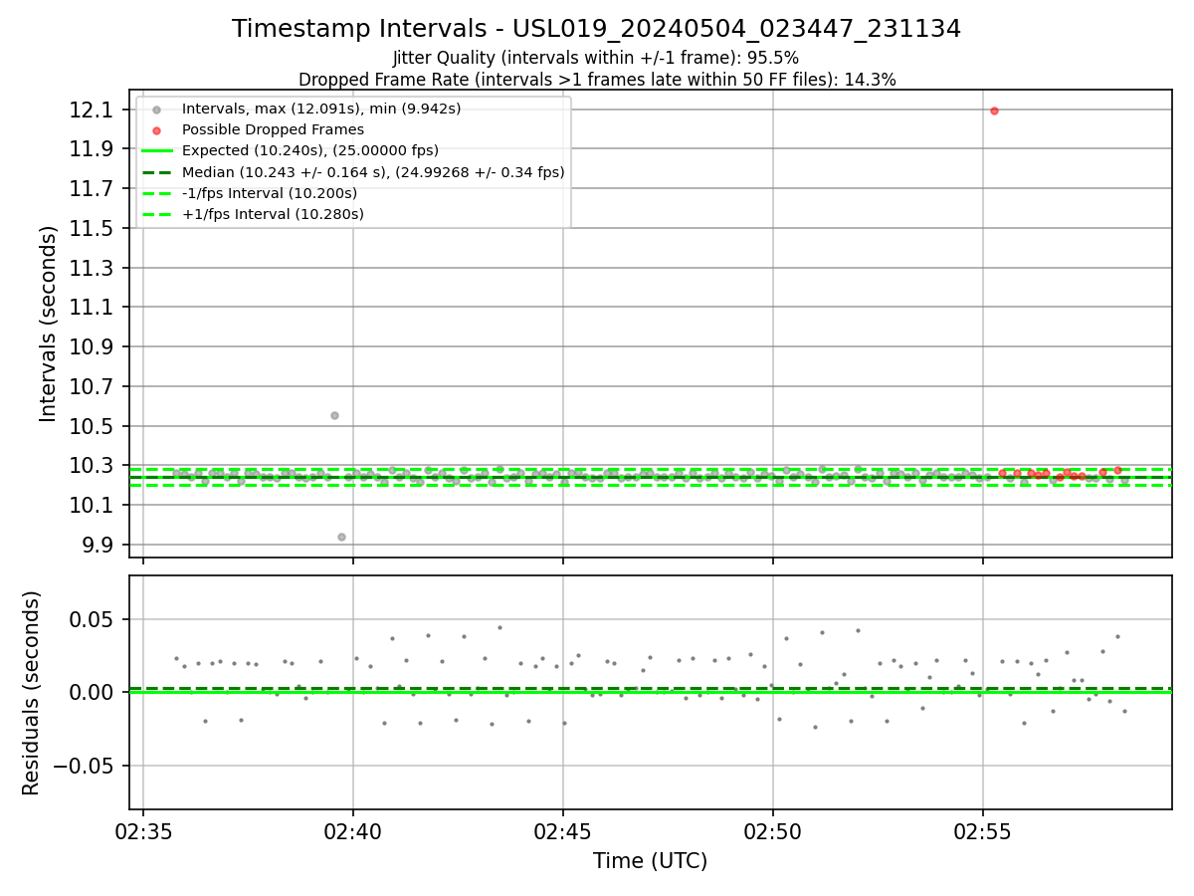Click the outlier data point near 12.1 seconds
This screenshot has height=896, width=1194.
[x=994, y=111]
